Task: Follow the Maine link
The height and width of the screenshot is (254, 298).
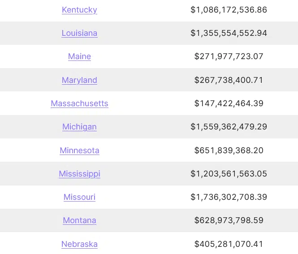Action: (x=79, y=56)
